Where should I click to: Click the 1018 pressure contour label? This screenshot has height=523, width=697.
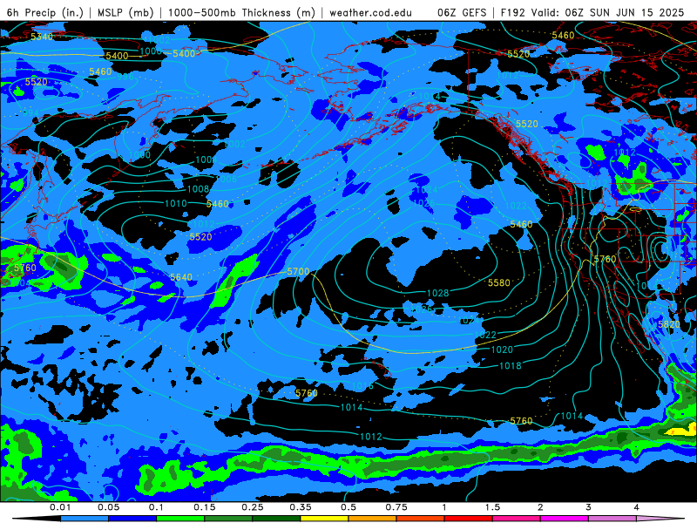511,365
